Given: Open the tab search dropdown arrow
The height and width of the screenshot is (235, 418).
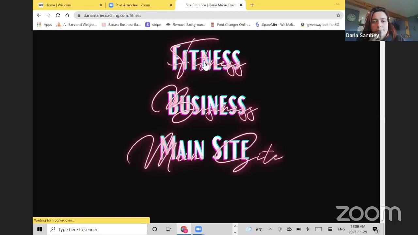Looking at the screenshot, I should (x=337, y=5).
